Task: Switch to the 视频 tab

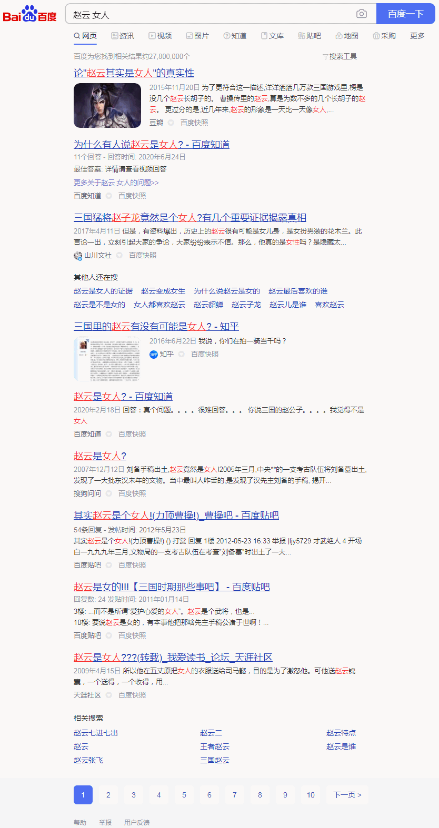Action: tap(160, 36)
